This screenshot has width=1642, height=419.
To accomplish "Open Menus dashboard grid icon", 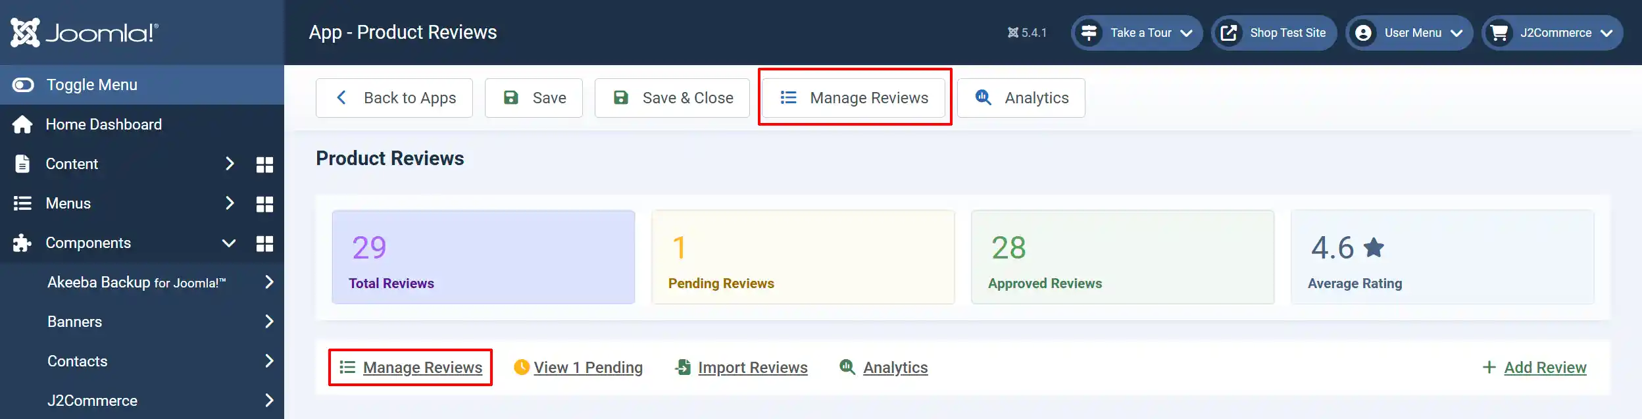I will tap(264, 204).
